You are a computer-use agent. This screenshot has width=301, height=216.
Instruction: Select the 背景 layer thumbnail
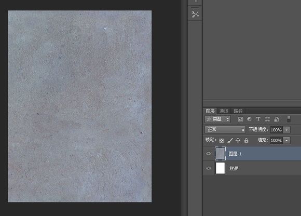pos(220,168)
